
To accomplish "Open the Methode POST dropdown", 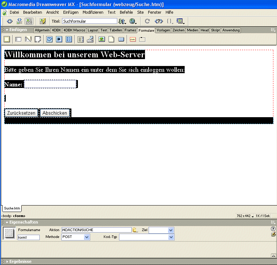I will 87,237.
